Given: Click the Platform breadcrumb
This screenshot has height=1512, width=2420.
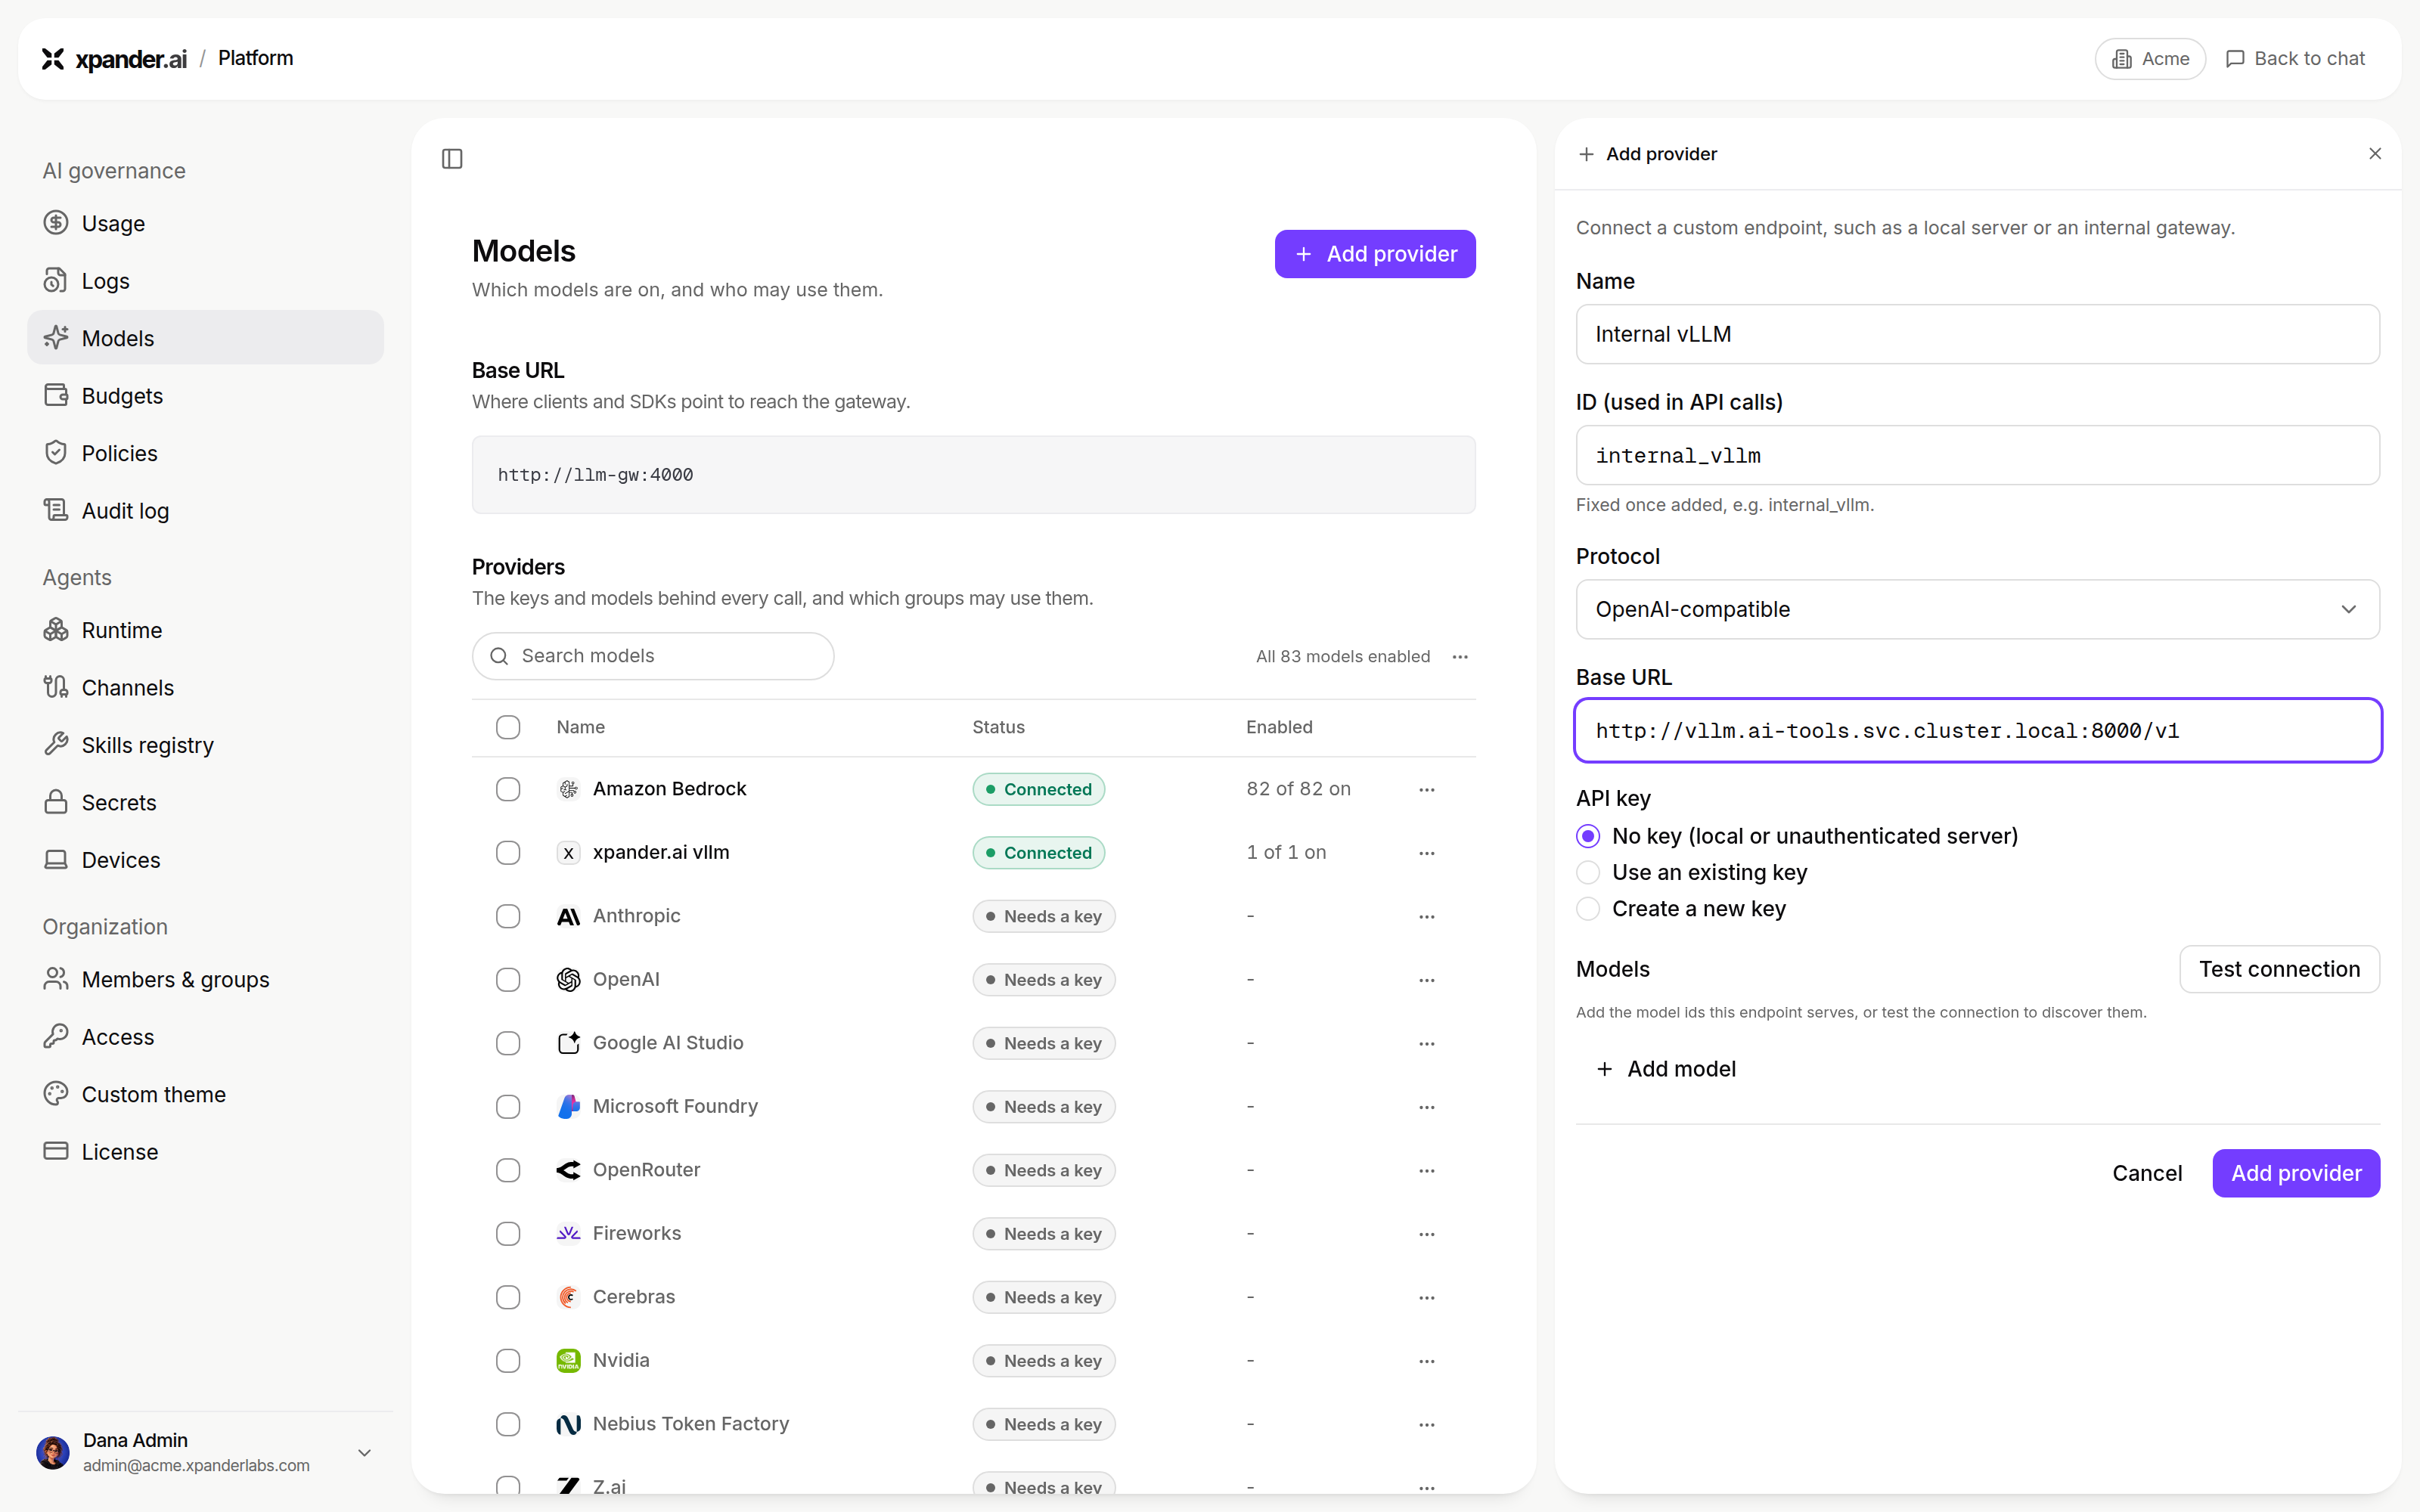Looking at the screenshot, I should coord(256,58).
